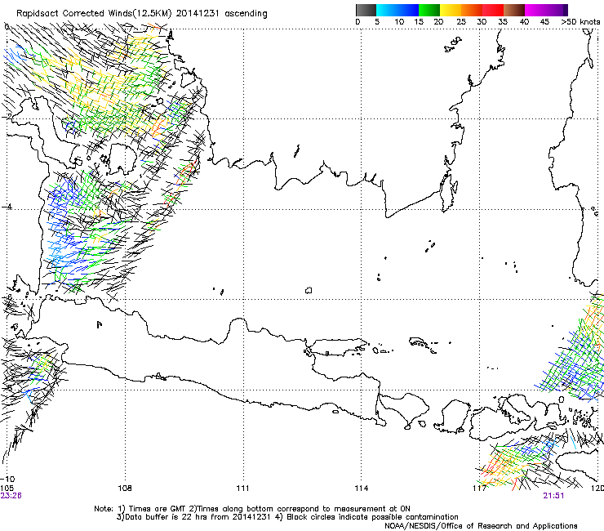Click the purple time stamp '21:51'
Screen dimensions: 604x531
tap(554, 496)
